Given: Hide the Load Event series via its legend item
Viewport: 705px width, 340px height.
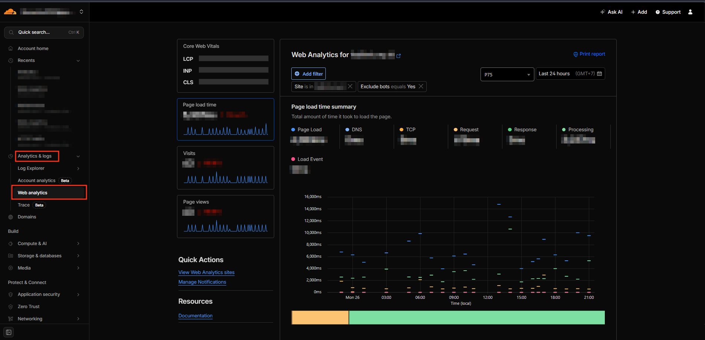Looking at the screenshot, I should (307, 159).
